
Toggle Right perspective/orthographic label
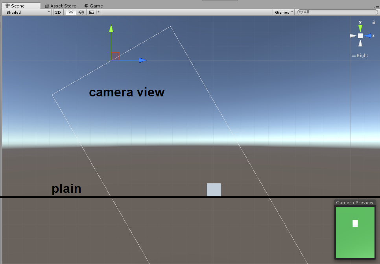pyautogui.click(x=360, y=55)
